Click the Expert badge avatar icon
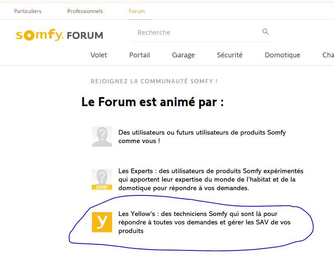The height and width of the screenshot is (257, 334). coord(102,180)
